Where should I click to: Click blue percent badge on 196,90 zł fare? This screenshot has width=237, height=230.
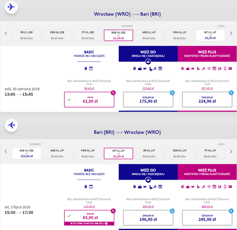coord(172,211)
